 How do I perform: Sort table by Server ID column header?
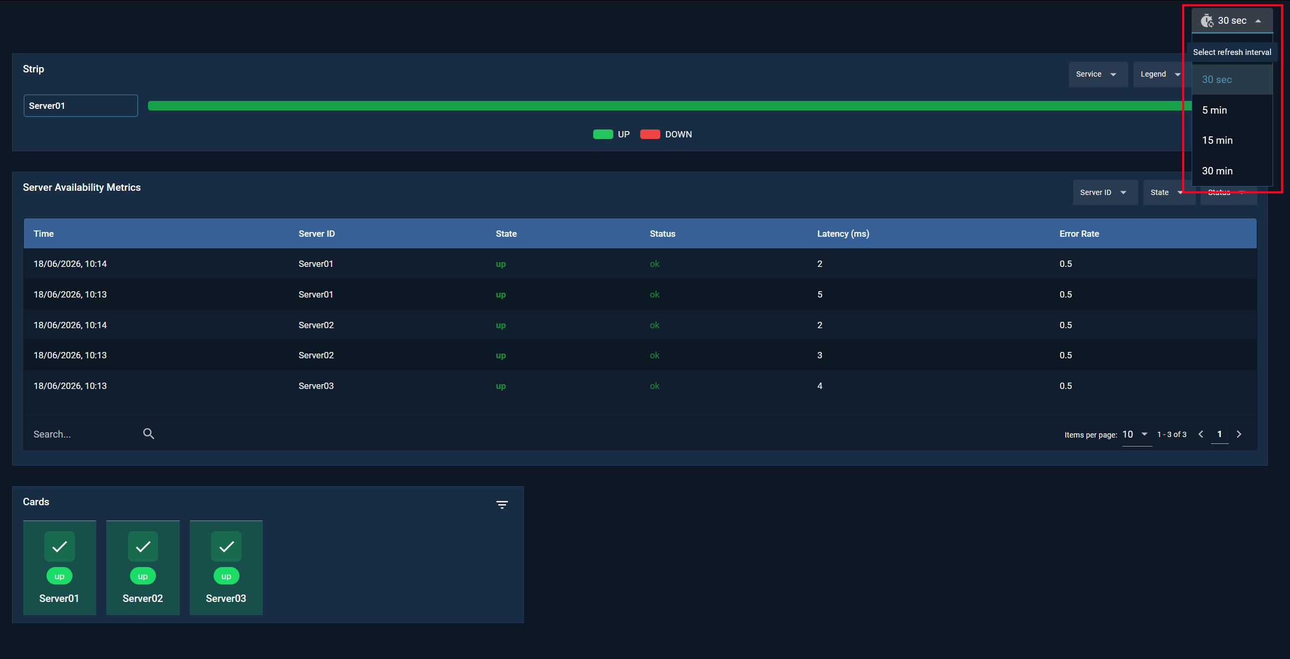click(317, 234)
